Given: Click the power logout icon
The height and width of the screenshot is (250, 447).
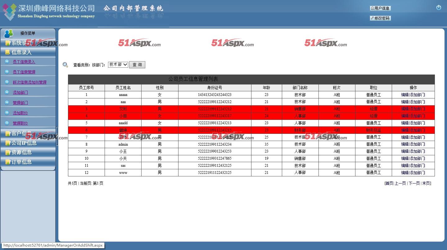Looking at the screenshot, I should (x=439, y=7).
